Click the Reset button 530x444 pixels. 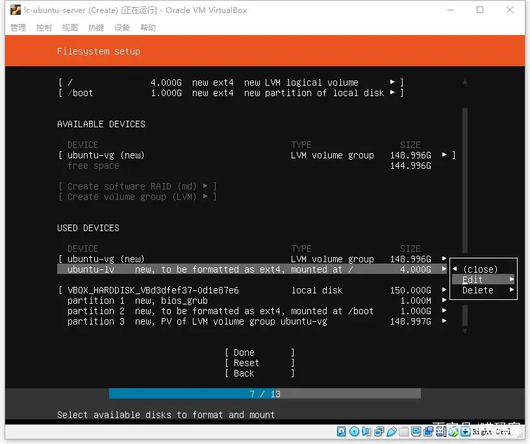point(260,363)
